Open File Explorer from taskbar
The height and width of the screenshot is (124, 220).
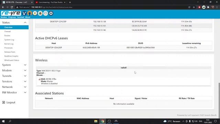(x=96, y=121)
